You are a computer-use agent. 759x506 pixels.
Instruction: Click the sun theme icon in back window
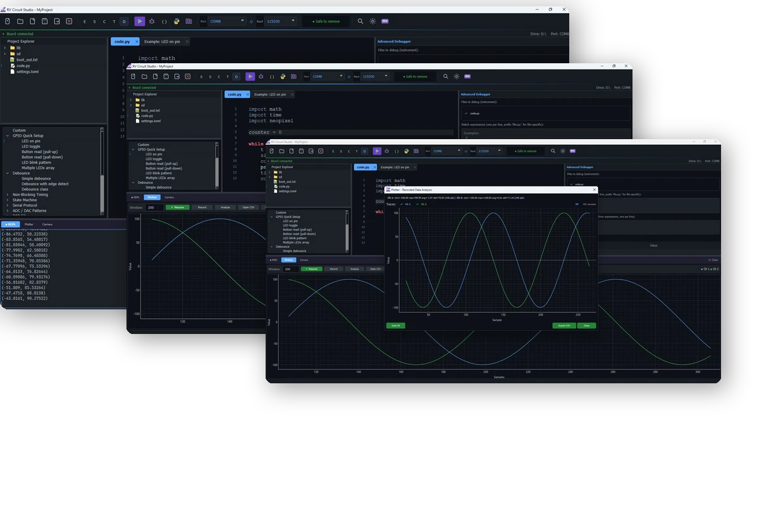tap(373, 22)
